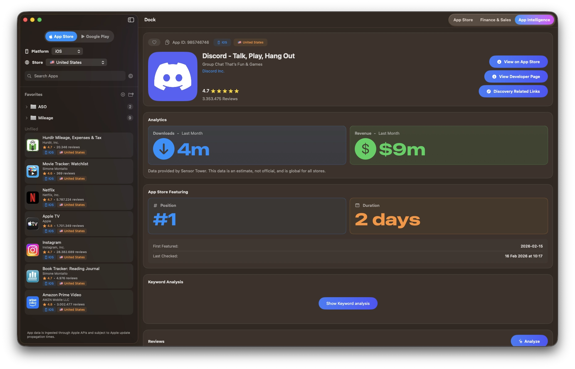
Task: Open the Discord Inc. developer link
Action: tap(213, 71)
